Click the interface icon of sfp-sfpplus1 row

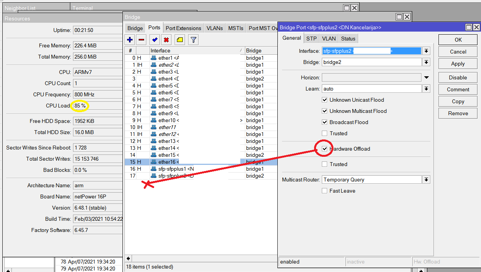coord(154,169)
